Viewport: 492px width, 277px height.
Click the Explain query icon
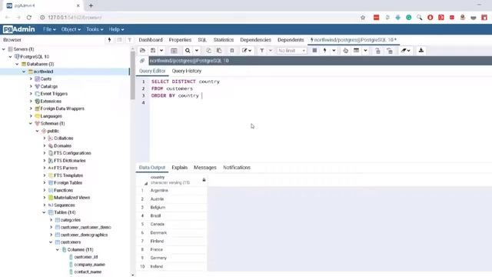click(345, 51)
